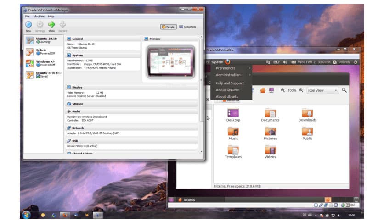The height and width of the screenshot is (222, 384).
Task: Click the Storage section header
Action: coord(132,104)
